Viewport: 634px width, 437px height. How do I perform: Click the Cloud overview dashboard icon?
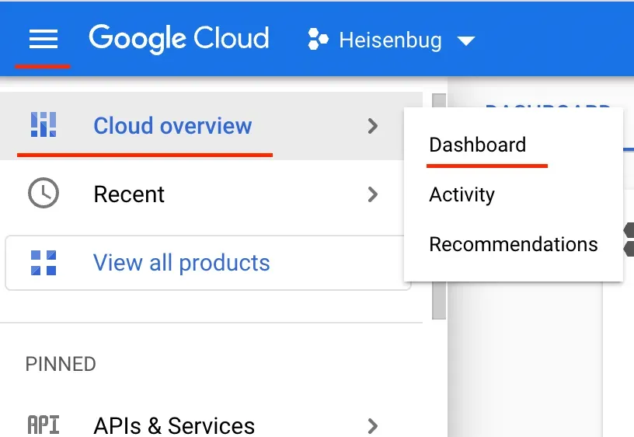(x=44, y=124)
